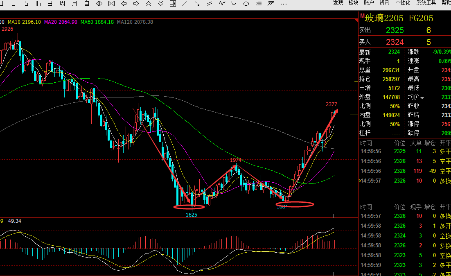This screenshot has height=276, width=451.
Task: Click the right arrow navigation icon
Action: tap(136, 3)
